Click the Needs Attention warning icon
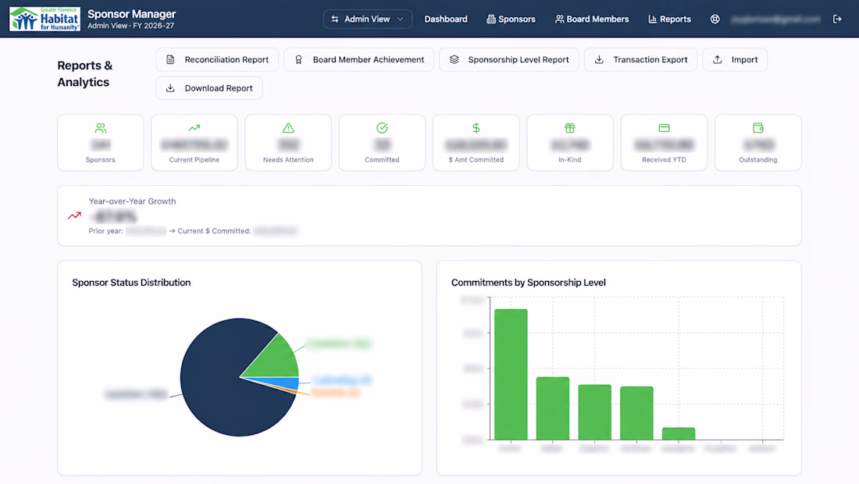Screen dimensions: 859x484 (x=288, y=128)
